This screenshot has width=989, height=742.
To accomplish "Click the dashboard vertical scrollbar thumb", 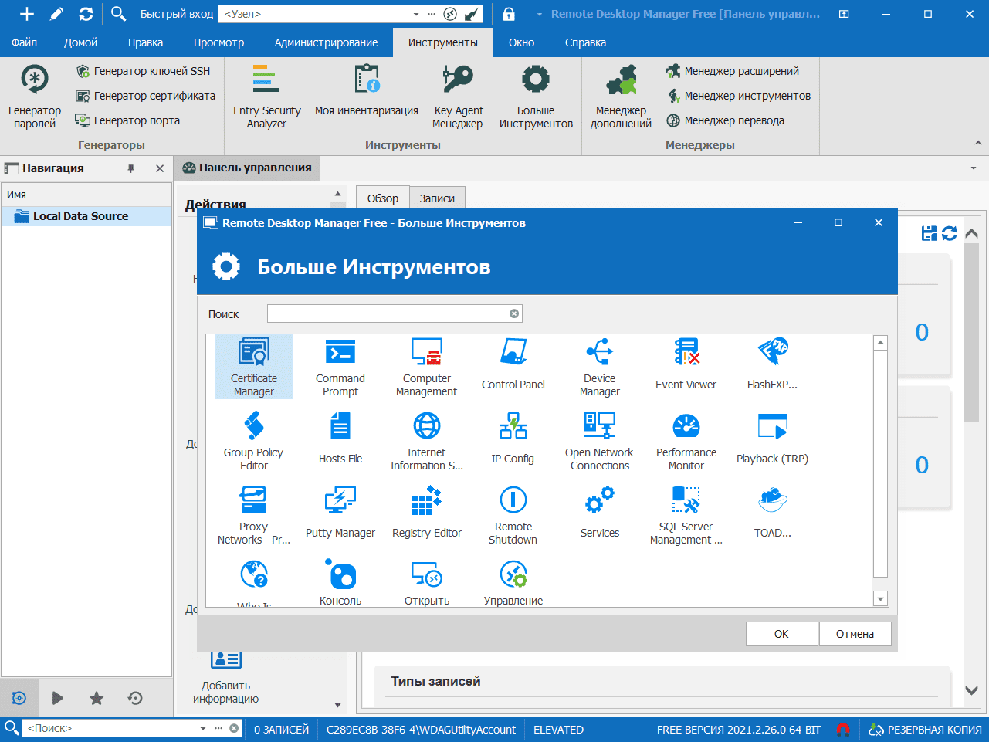I will click(972, 333).
